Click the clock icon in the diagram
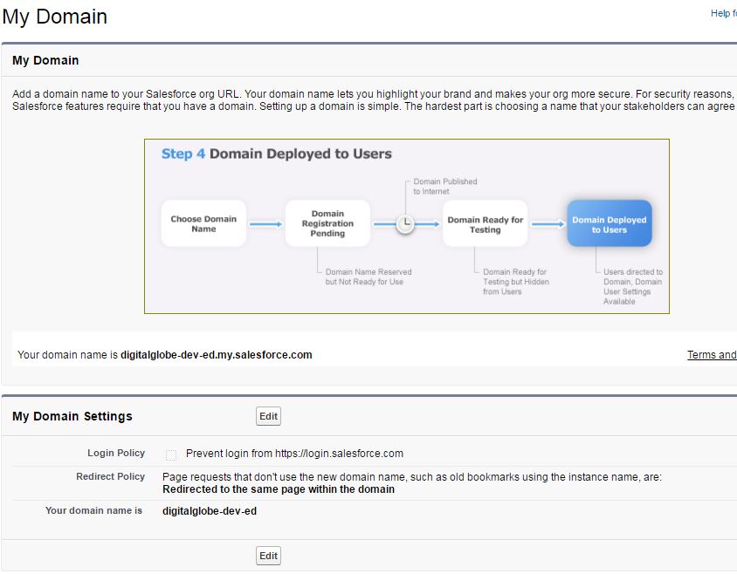 click(x=405, y=224)
